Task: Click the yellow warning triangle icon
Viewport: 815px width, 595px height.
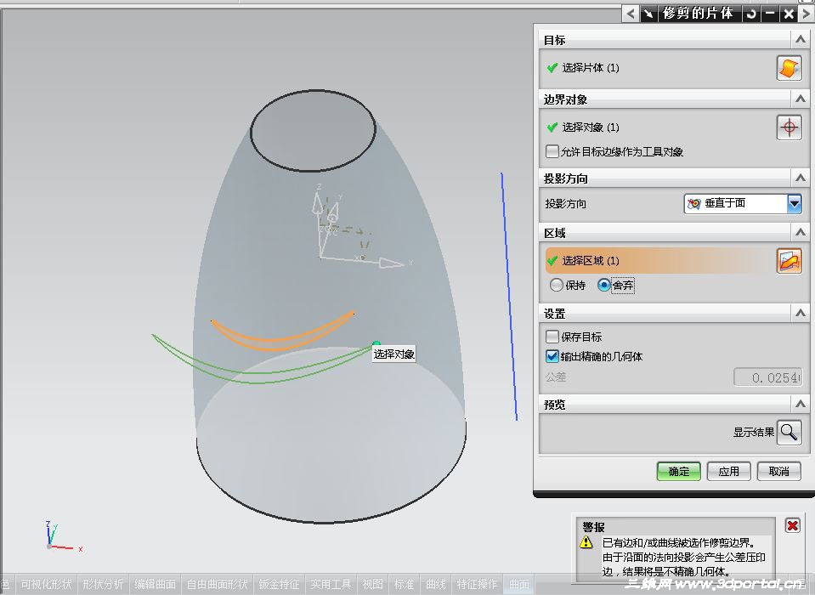Action: 586,542
